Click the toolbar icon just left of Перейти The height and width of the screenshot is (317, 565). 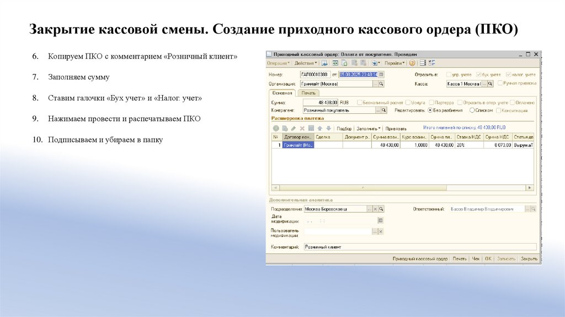coord(375,63)
